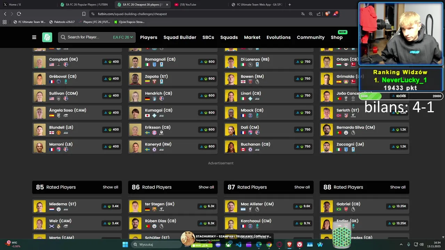
Task: Close the Cheapest 26 players tab
Action: click(x=167, y=5)
